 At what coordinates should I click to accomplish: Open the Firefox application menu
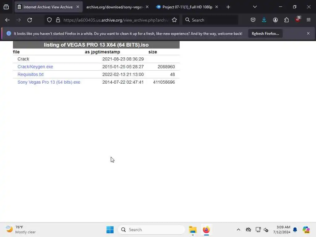point(309,20)
